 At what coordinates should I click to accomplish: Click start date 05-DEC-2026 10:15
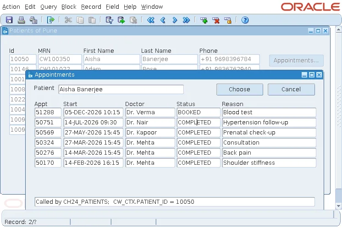pos(93,112)
